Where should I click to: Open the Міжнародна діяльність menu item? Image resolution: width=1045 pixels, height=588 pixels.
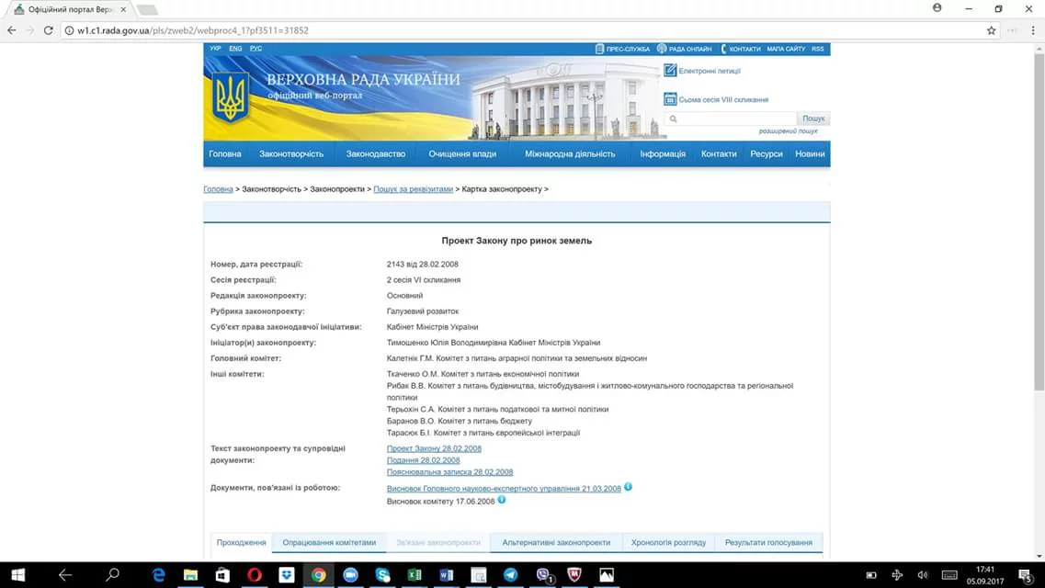(x=570, y=153)
